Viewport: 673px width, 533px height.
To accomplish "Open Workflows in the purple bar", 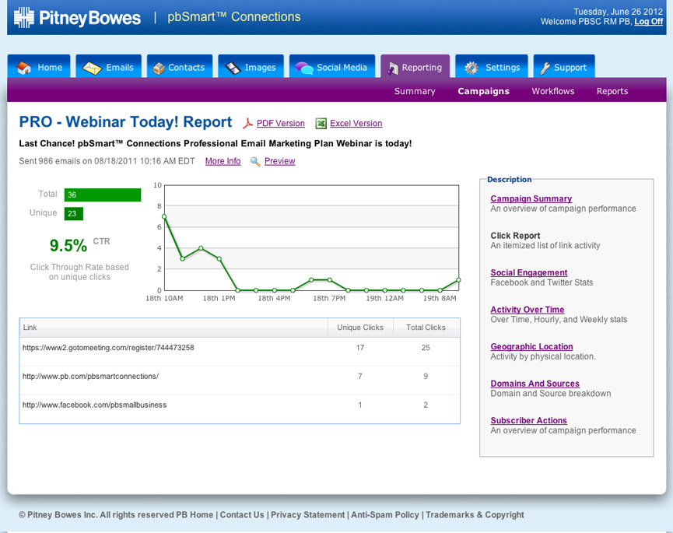I will point(553,91).
